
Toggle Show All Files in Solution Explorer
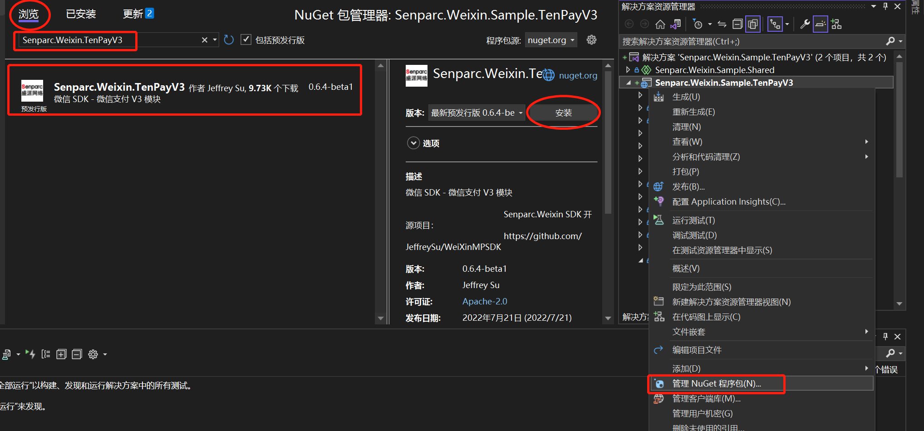click(x=753, y=24)
